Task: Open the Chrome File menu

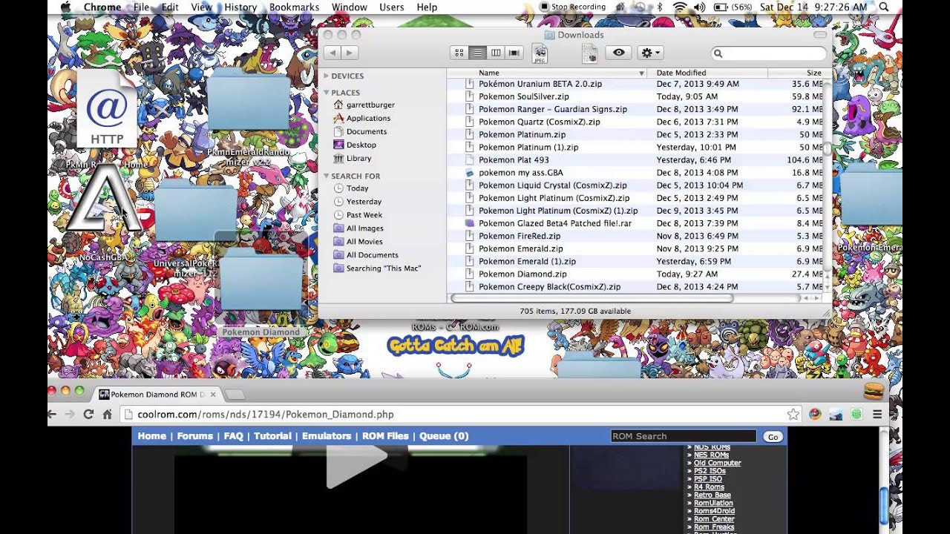Action: 141,7
